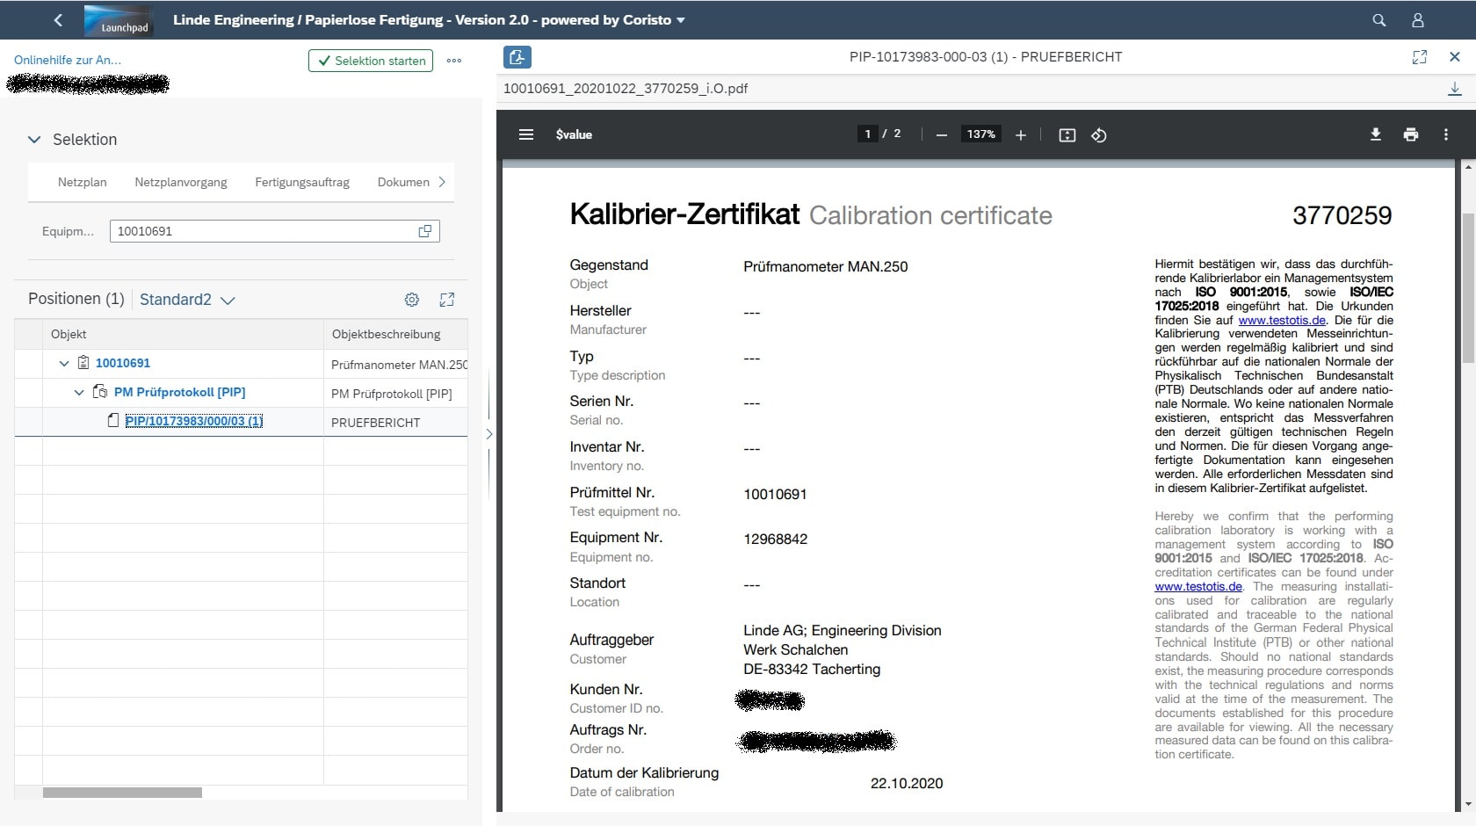This screenshot has height=826, width=1476.
Task: Click the Equipment Nr. value 12968842
Action: [x=775, y=539]
